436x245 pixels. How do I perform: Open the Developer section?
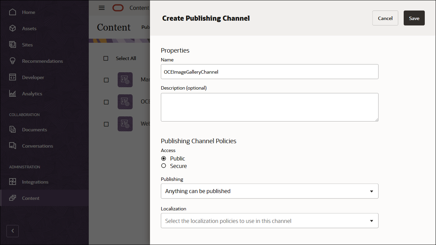(x=34, y=77)
